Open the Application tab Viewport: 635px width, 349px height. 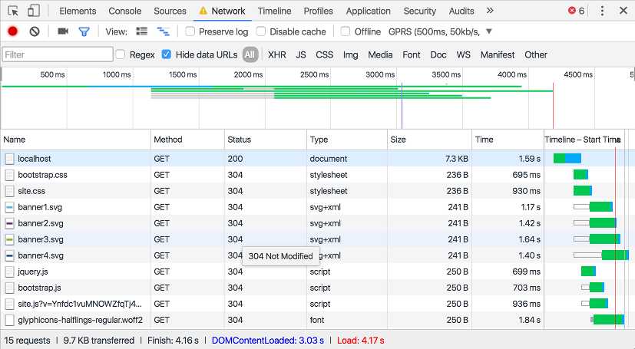coord(368,11)
